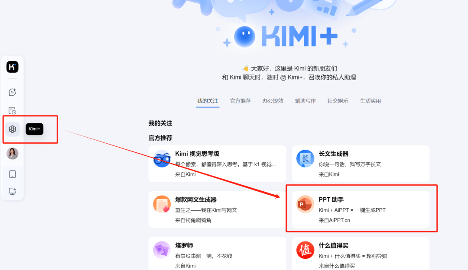Click the blue Kimi mascot face
Viewport: 468px width, 270px height.
tap(244, 37)
